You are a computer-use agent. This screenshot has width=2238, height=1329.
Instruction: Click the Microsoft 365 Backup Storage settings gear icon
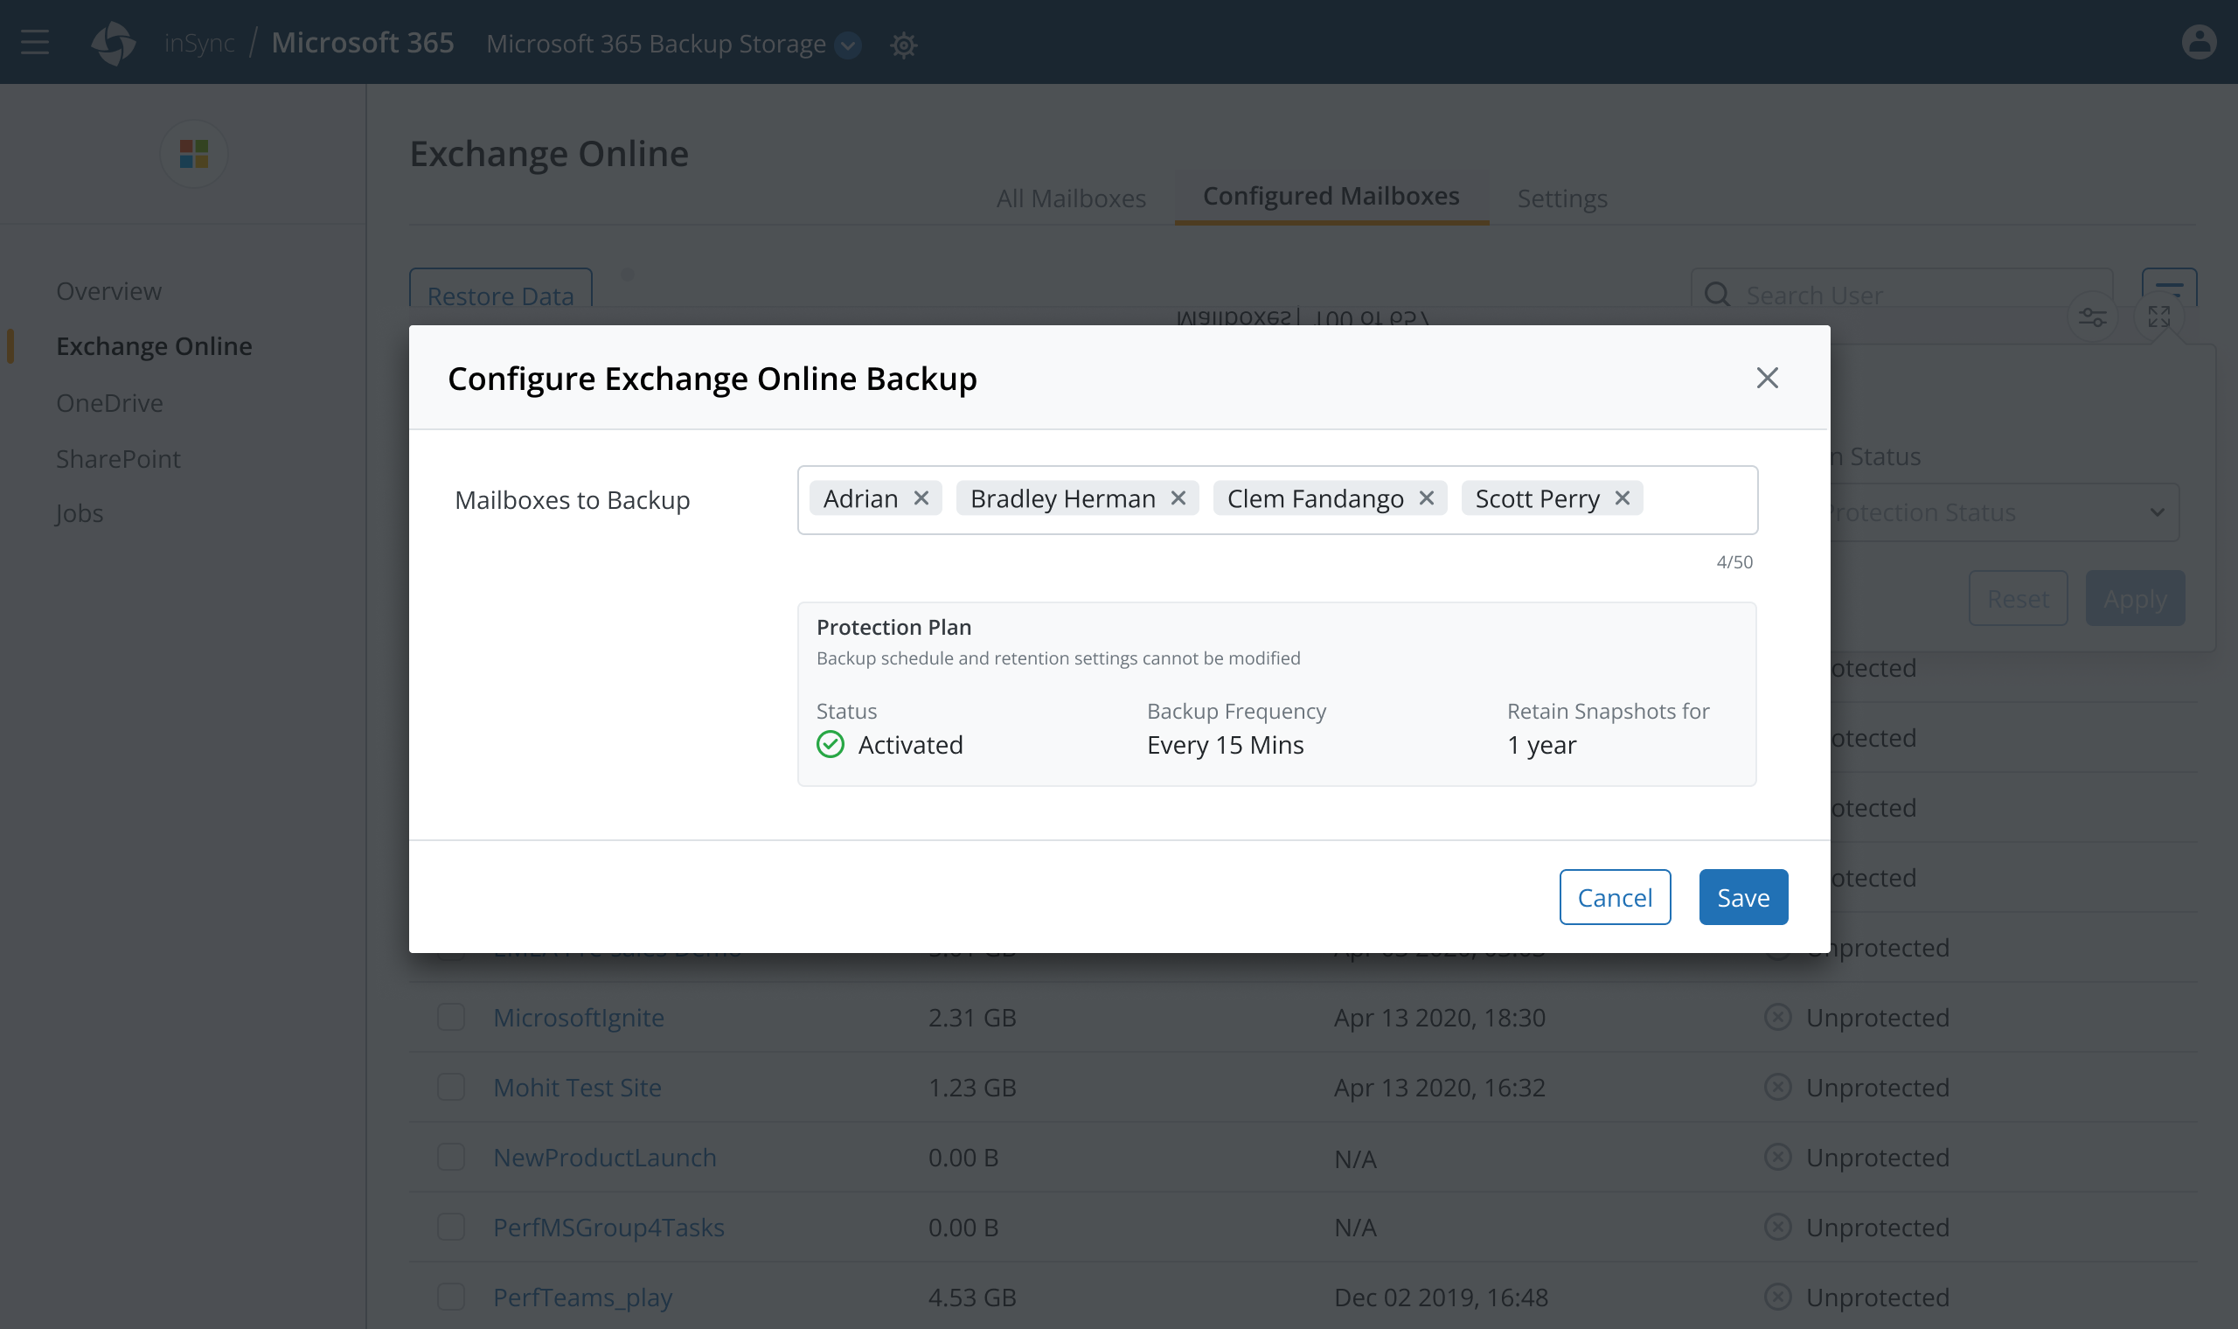pos(901,43)
